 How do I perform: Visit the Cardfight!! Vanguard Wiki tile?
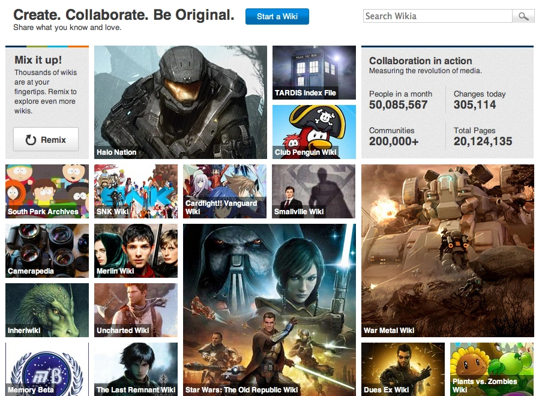pos(225,191)
